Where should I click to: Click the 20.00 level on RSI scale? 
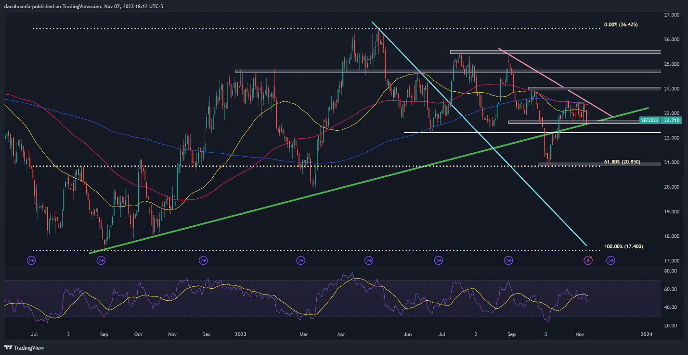pos(670,325)
